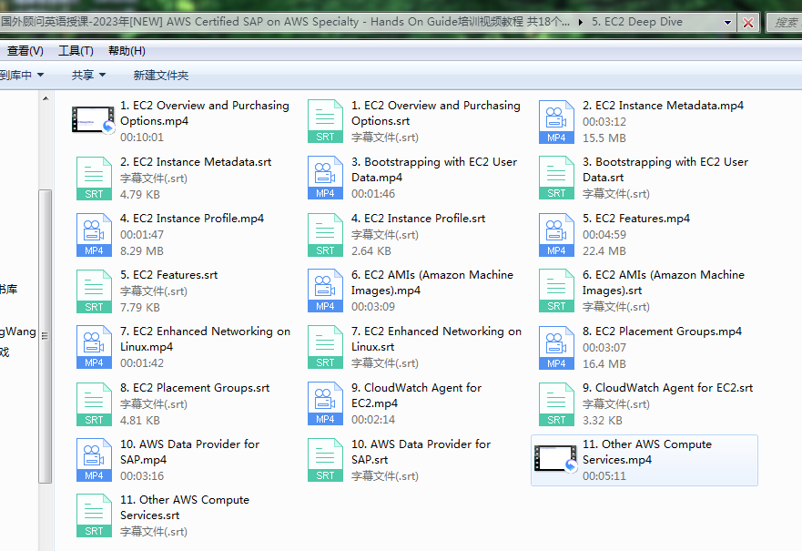Click MP4 icon of 9. CloudWatch Agent mp4
This screenshot has height=551, width=802.
point(325,403)
